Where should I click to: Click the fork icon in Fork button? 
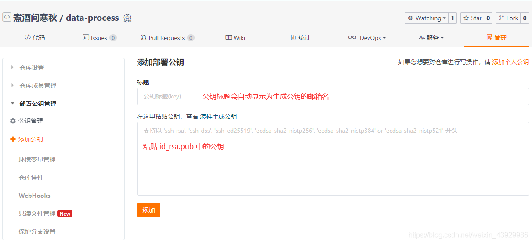point(501,18)
